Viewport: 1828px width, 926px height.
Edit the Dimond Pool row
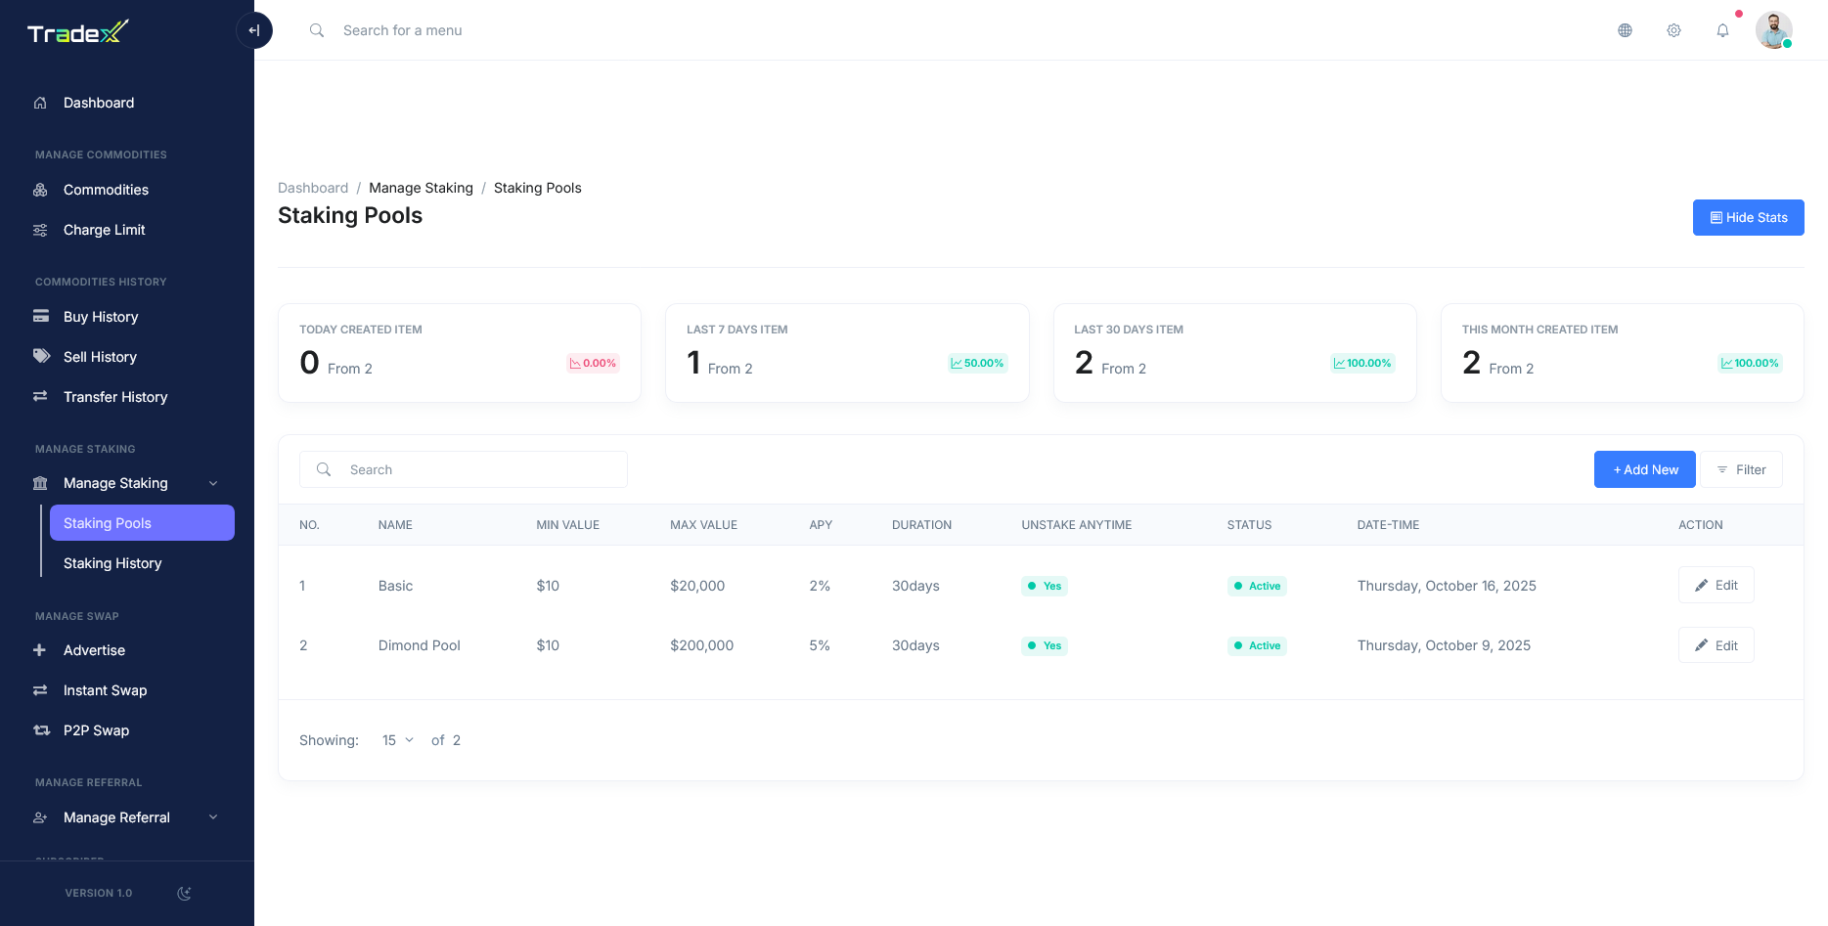(x=1716, y=645)
